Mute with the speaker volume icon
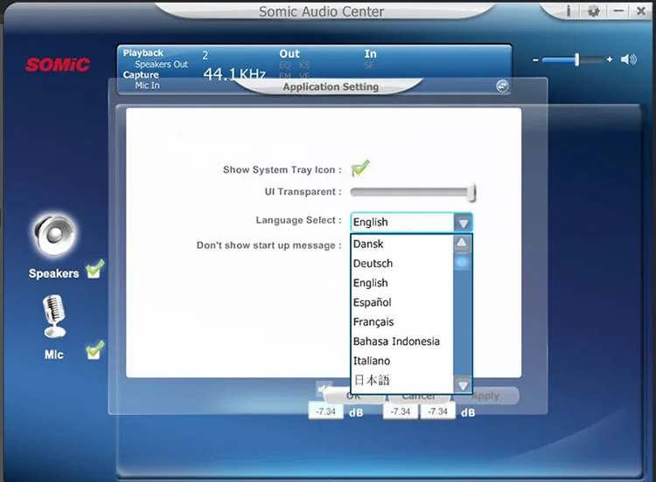This screenshot has width=656, height=482. pyautogui.click(x=628, y=59)
